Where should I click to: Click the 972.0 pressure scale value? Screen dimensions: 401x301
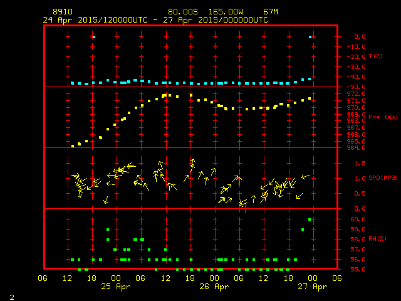point(356,94)
